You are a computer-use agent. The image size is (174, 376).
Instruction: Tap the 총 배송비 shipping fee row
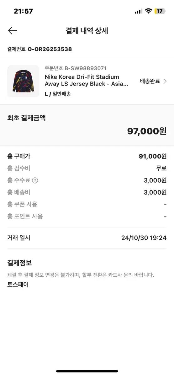[87, 192]
